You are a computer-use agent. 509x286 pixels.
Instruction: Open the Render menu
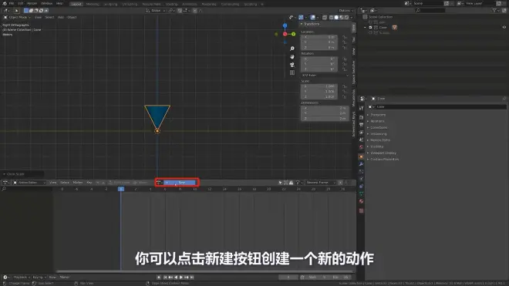(32, 4)
